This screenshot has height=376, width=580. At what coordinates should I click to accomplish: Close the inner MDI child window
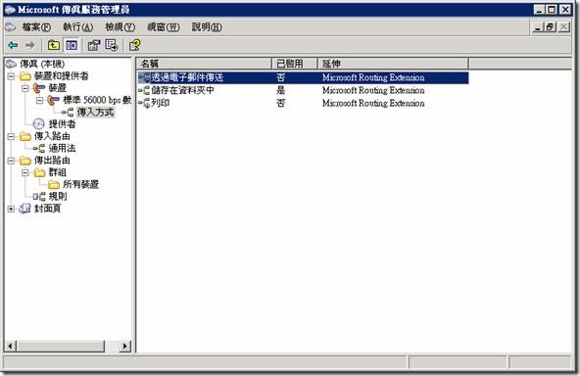(563, 27)
